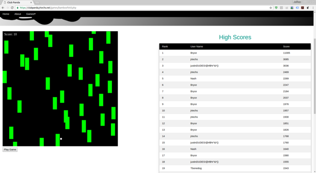The width and height of the screenshot is (316, 173).
Task: Select rank number 13 cell
Action: tap(163, 130)
